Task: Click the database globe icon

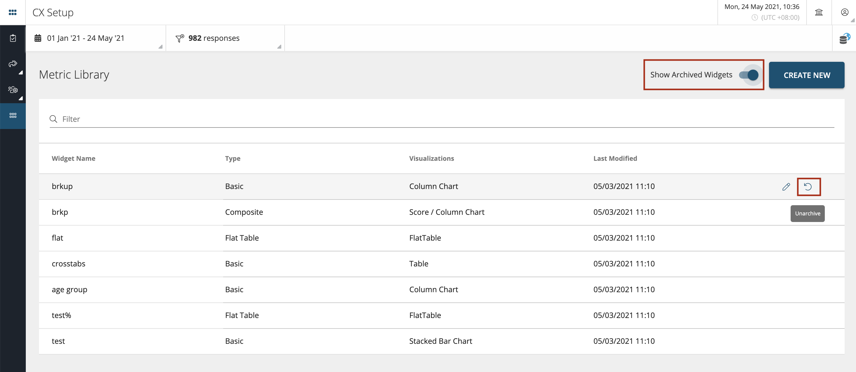Action: 844,38
